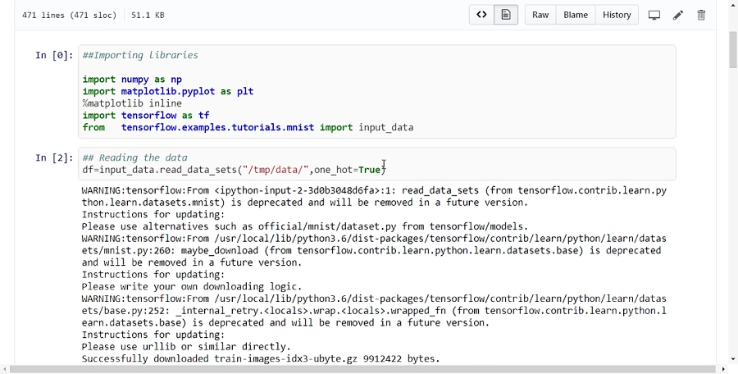Click the pencil icon to edit file
The image size is (738, 374).
[678, 15]
